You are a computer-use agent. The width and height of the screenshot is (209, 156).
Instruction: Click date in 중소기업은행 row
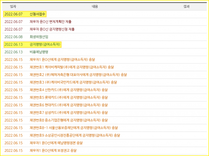click(x=14, y=120)
